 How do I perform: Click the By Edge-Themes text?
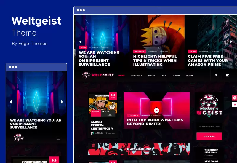click(29, 44)
